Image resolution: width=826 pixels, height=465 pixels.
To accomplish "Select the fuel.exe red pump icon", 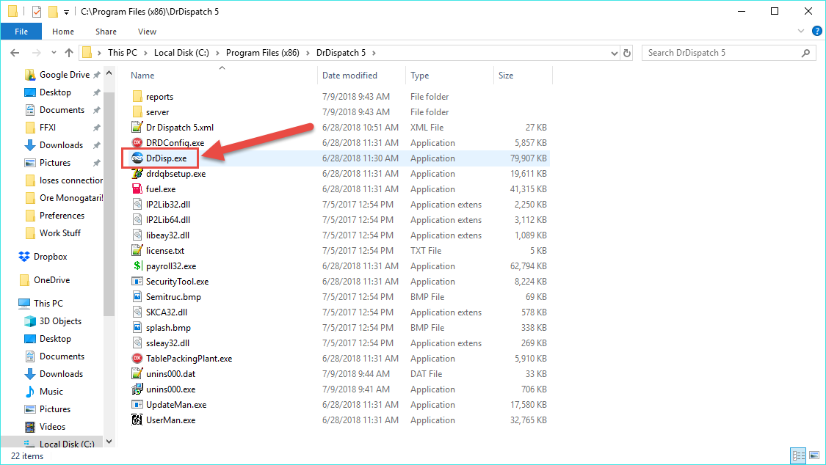I will (137, 188).
